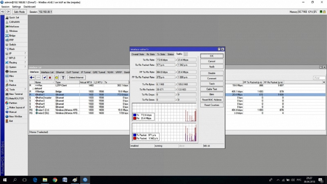Click the yellow comment icon
The width and height of the screenshot is (327, 184).
(57, 77)
